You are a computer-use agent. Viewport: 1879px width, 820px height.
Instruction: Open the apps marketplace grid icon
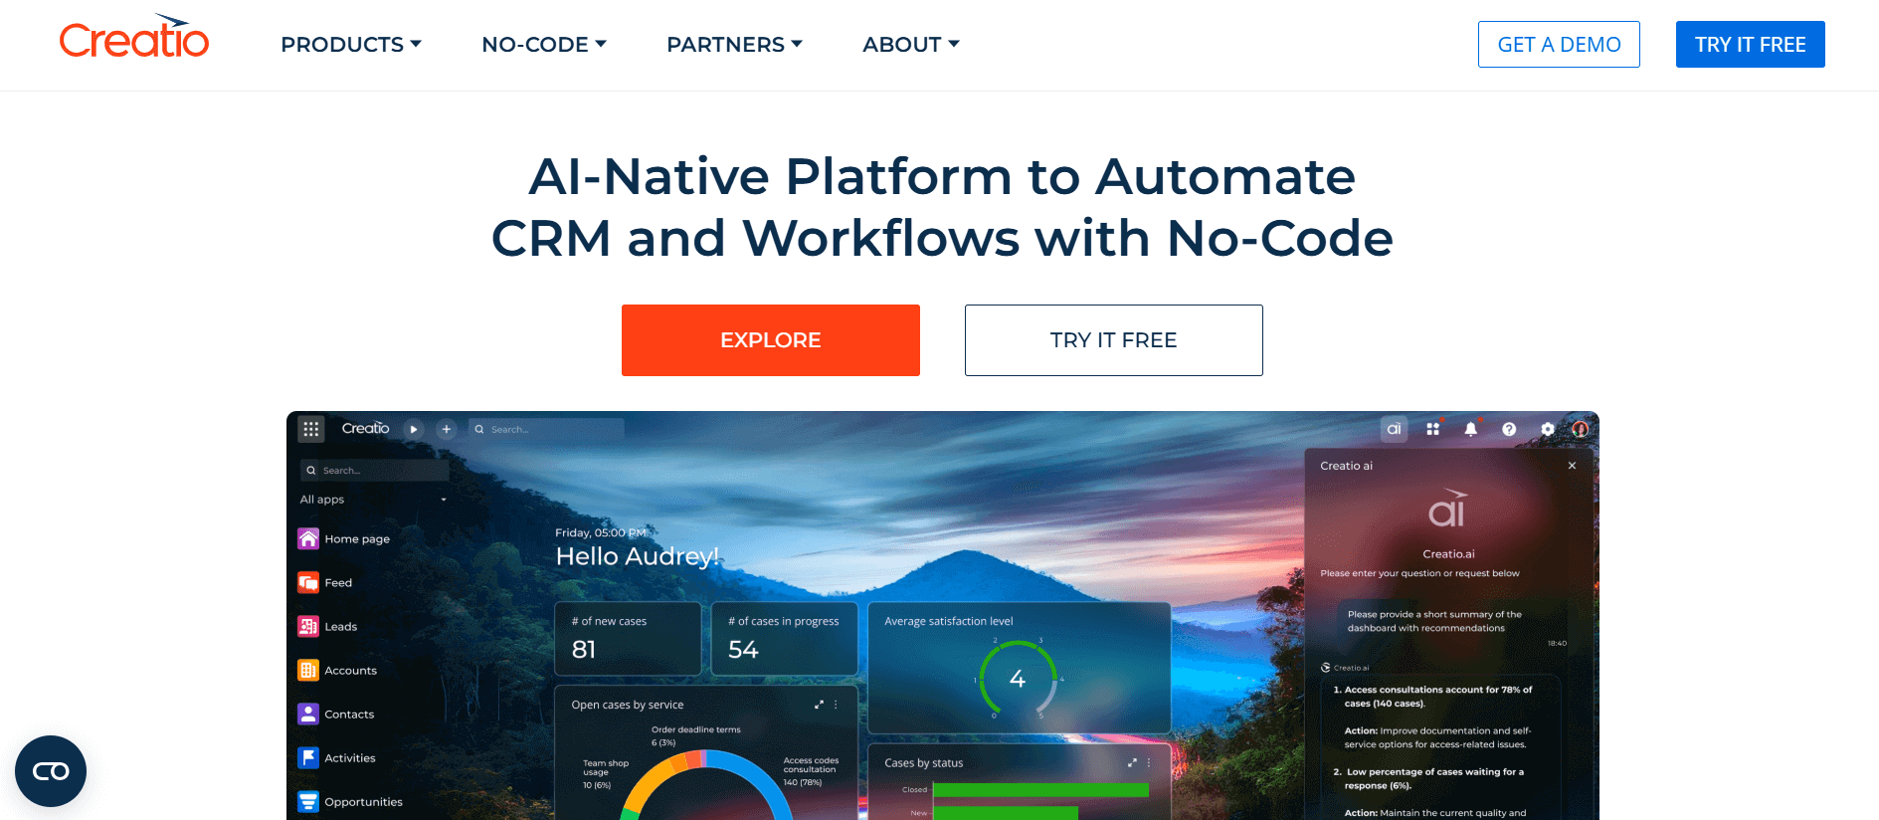[x=1432, y=429]
